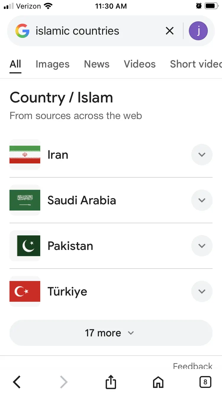
Task: Expand the Iran entry
Action: point(202,155)
